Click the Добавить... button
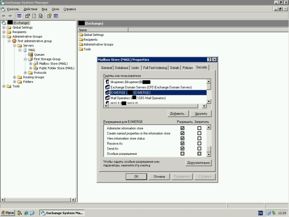This screenshot has height=217, width=289. (x=178, y=114)
